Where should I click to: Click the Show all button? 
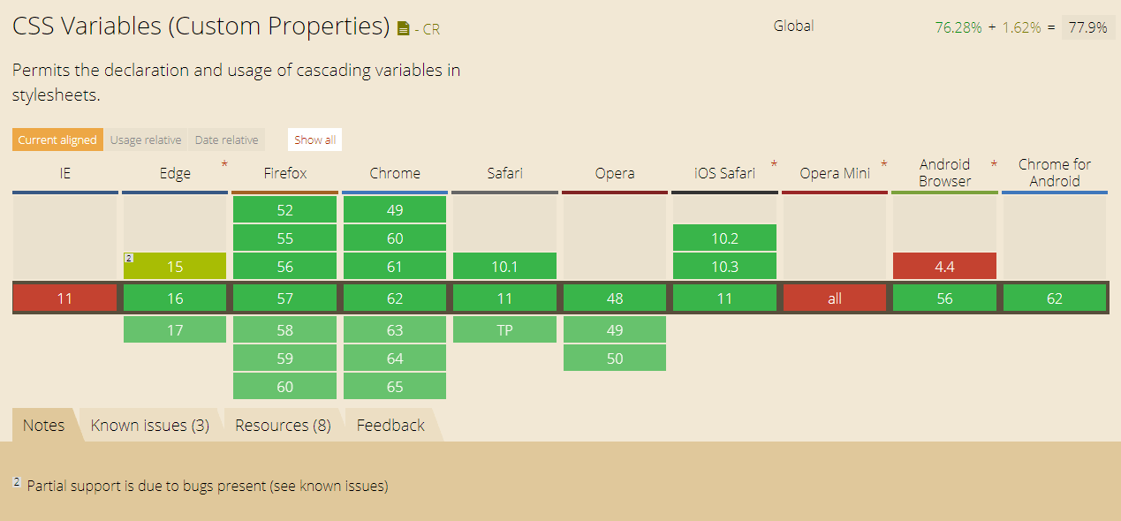coord(314,140)
